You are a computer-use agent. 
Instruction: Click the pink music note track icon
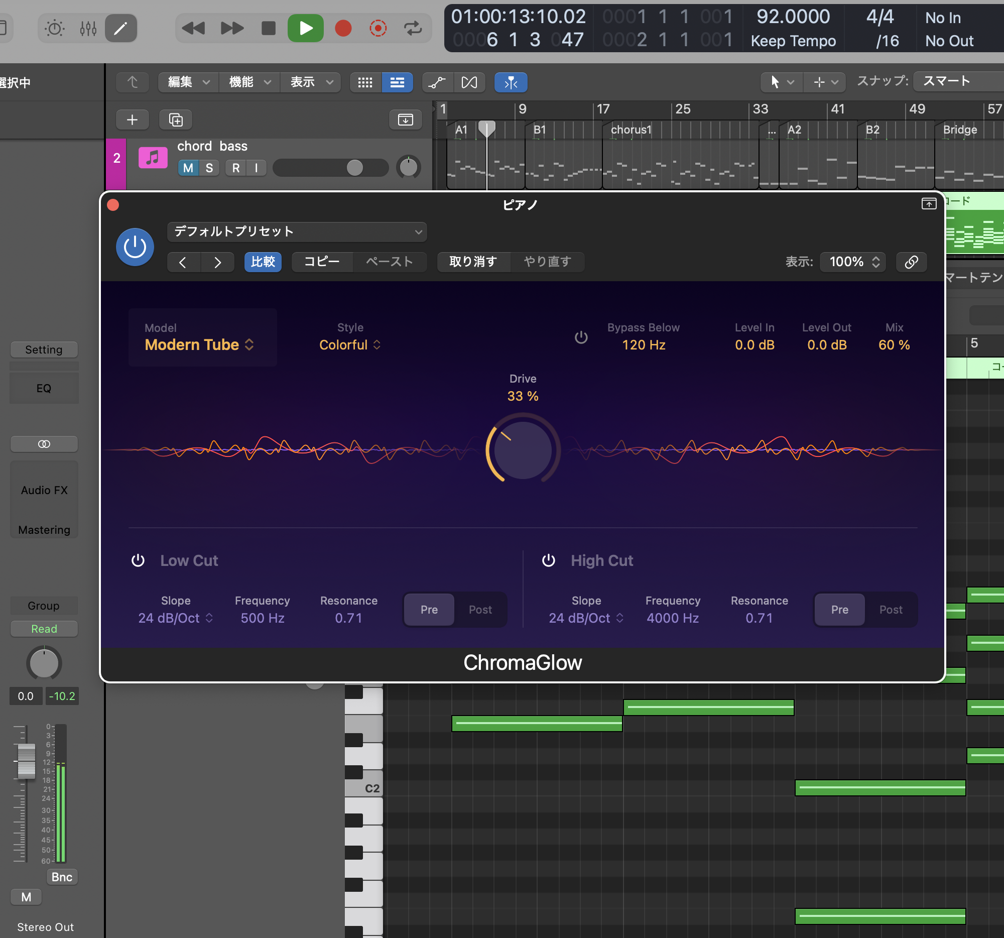(x=153, y=158)
